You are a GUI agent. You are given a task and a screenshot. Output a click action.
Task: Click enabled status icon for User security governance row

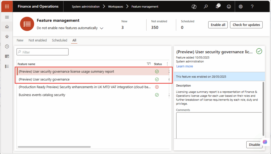click(157, 79)
